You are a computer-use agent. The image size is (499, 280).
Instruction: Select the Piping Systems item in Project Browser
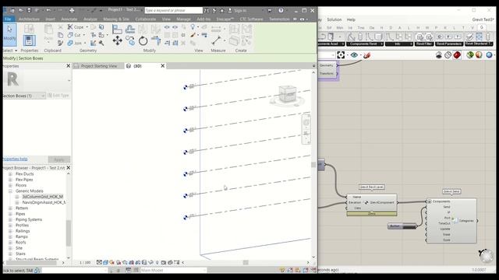29,219
